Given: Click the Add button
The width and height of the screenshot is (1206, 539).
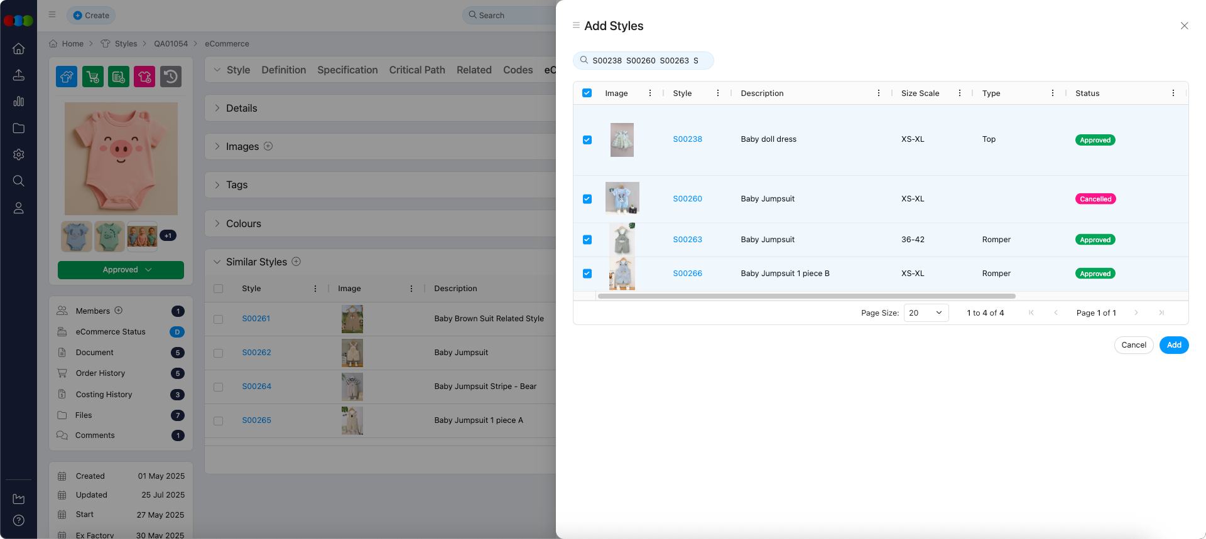Looking at the screenshot, I should click(1173, 345).
